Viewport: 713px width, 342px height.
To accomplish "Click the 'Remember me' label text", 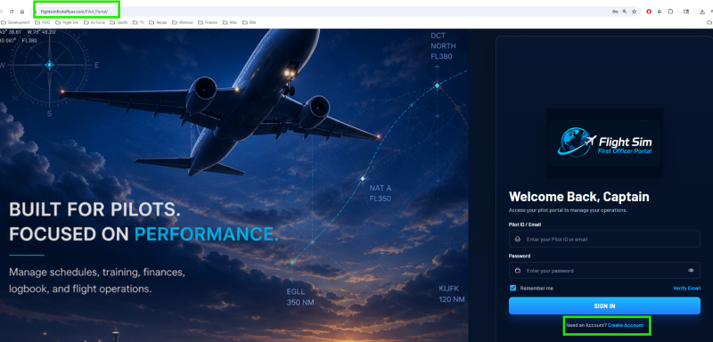I will point(537,288).
